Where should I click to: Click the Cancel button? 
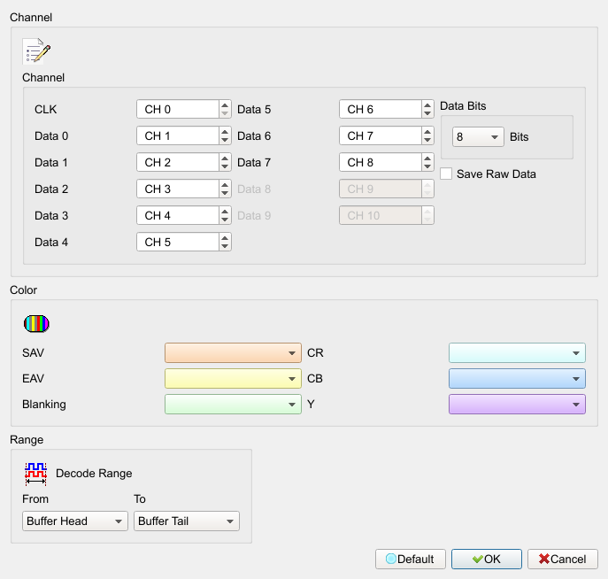[x=563, y=560]
